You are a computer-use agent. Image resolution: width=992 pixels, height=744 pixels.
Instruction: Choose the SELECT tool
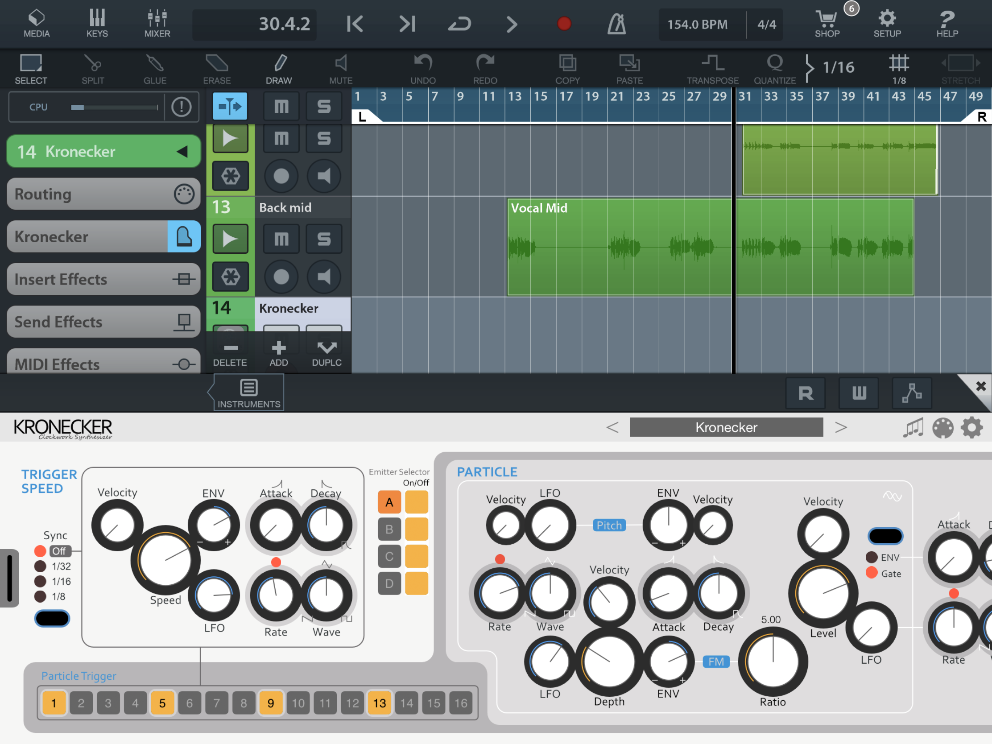point(31,69)
